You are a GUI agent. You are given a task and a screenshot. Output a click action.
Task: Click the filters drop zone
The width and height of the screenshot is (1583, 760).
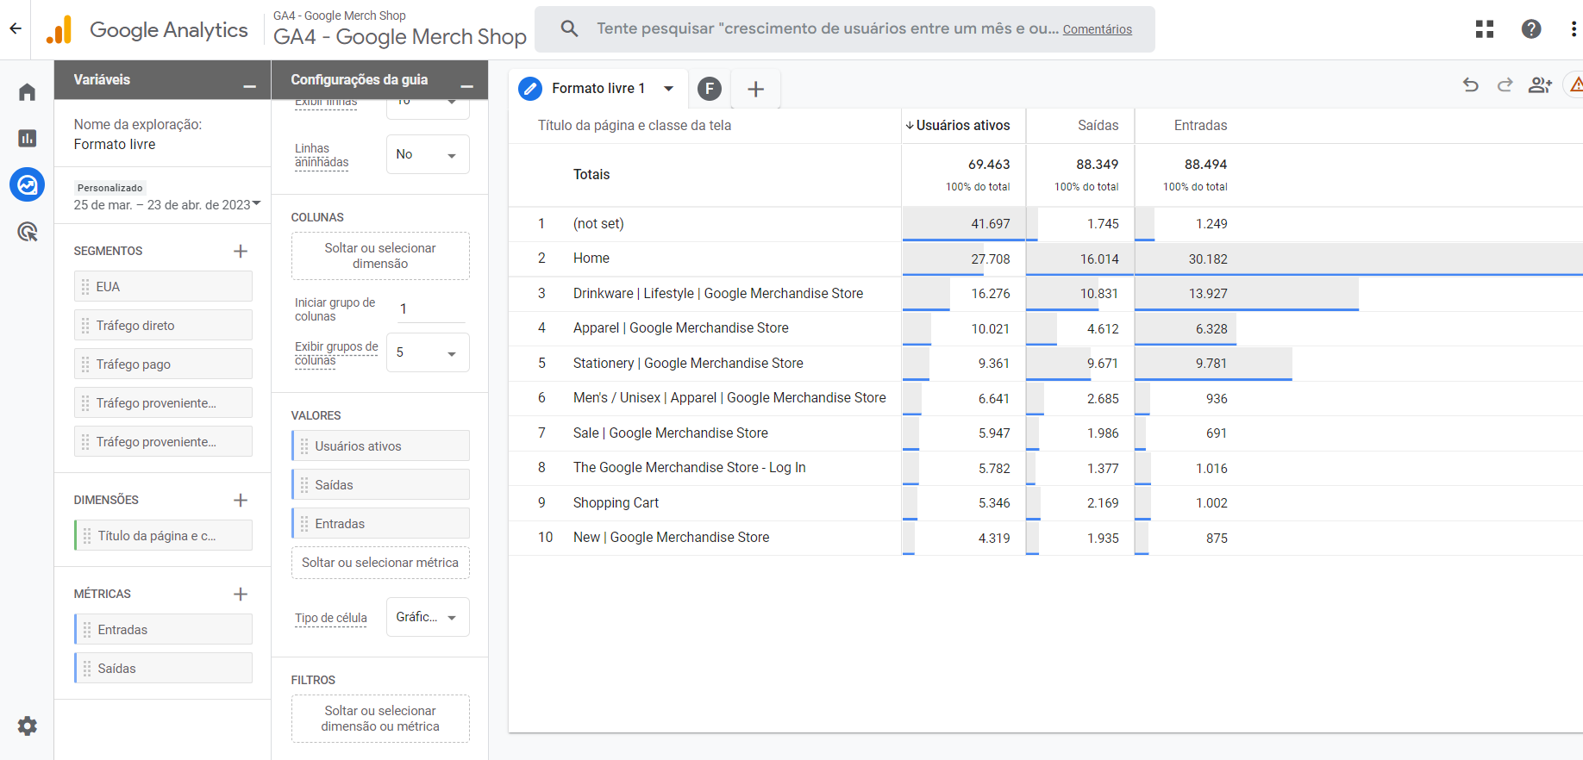(380, 719)
